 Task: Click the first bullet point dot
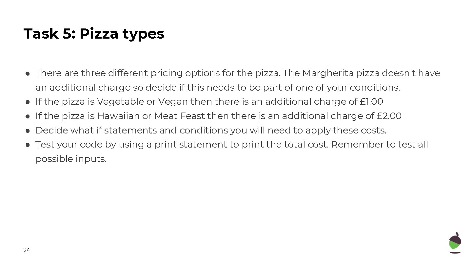point(28,74)
